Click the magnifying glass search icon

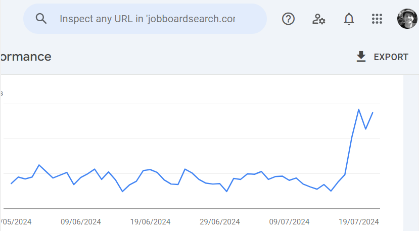click(x=41, y=19)
